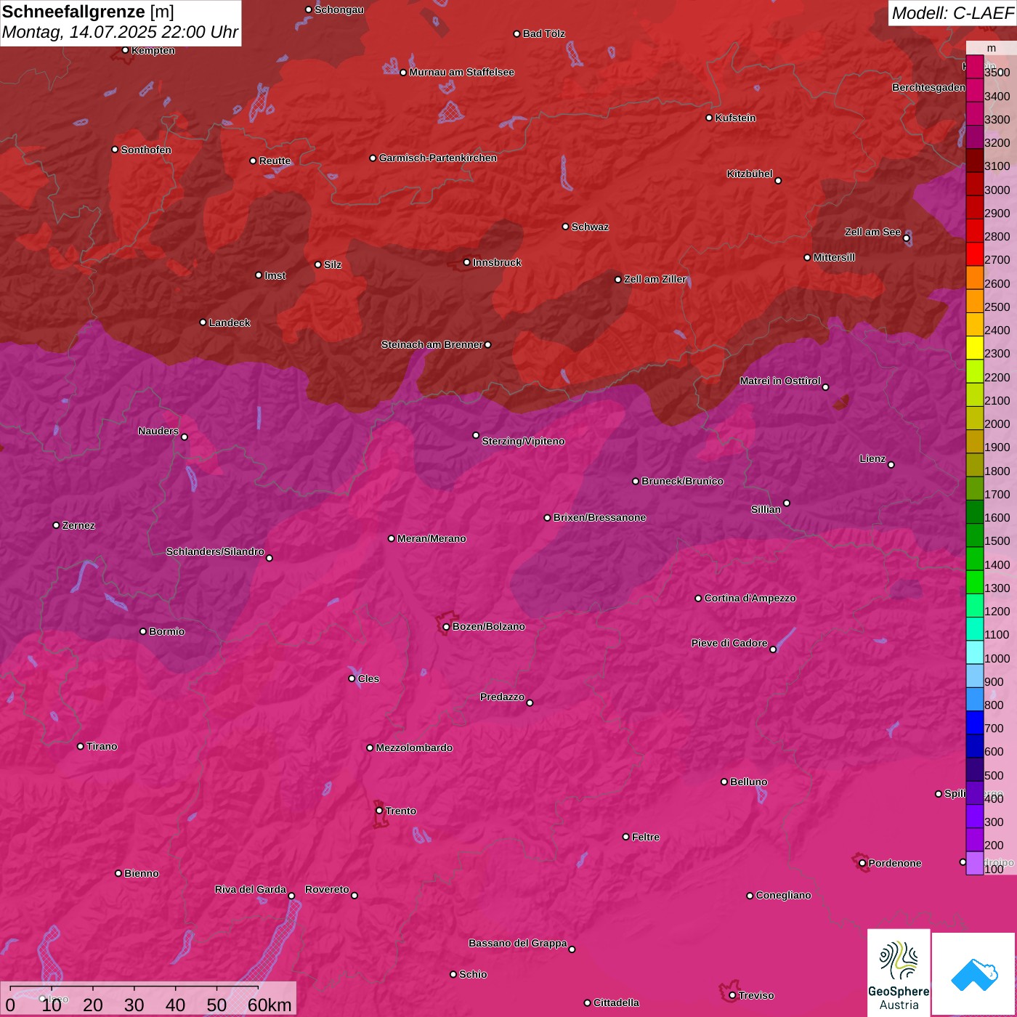Click the Sterzing/Vipiteno label

tap(523, 441)
